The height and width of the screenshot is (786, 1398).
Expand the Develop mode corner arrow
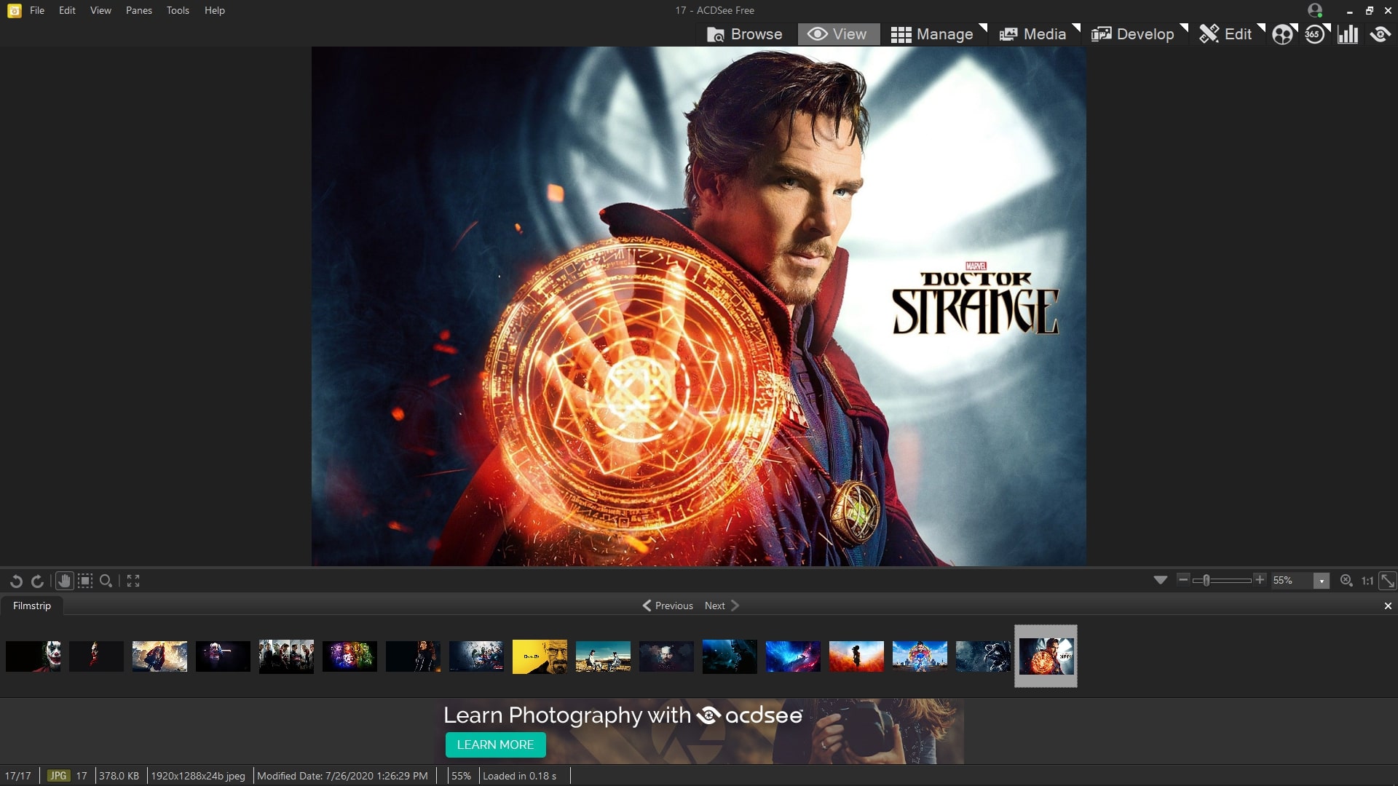[1184, 28]
